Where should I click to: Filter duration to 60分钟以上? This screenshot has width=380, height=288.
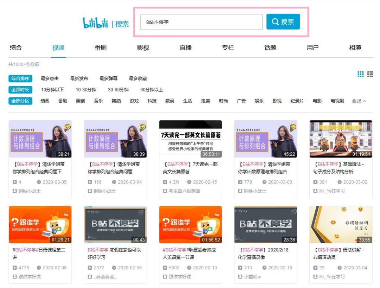(152, 90)
